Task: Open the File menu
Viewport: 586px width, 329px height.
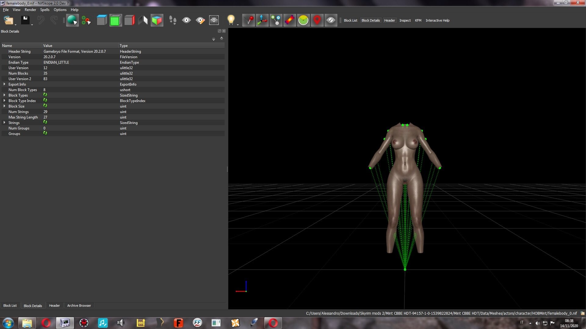Action: coord(6,10)
